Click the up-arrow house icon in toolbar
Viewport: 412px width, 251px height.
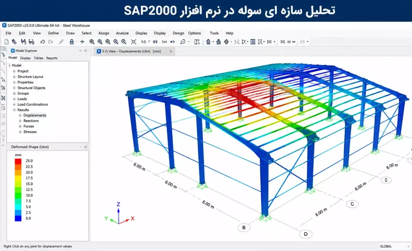pyautogui.click(x=208, y=42)
